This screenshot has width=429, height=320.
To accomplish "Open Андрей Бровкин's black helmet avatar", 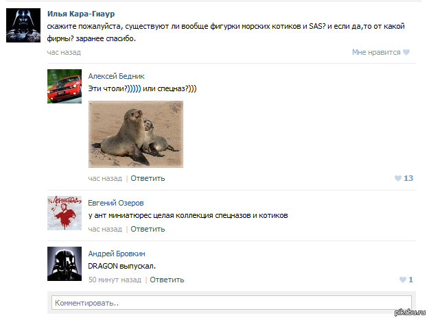I will coord(65,264).
